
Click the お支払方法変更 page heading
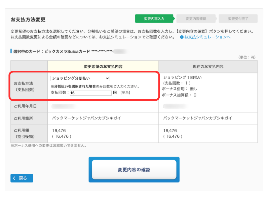(x=28, y=20)
